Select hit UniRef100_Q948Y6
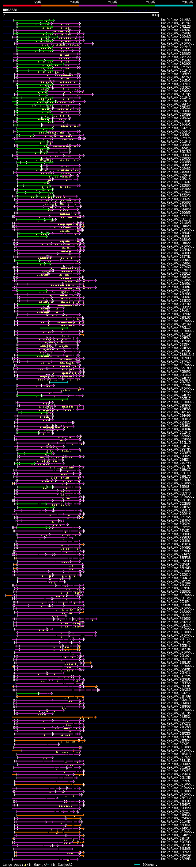The image size is (196, 867). coord(176,835)
